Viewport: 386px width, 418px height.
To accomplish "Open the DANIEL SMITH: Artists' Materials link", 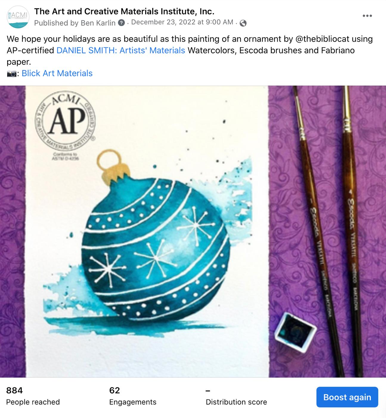I will [121, 50].
